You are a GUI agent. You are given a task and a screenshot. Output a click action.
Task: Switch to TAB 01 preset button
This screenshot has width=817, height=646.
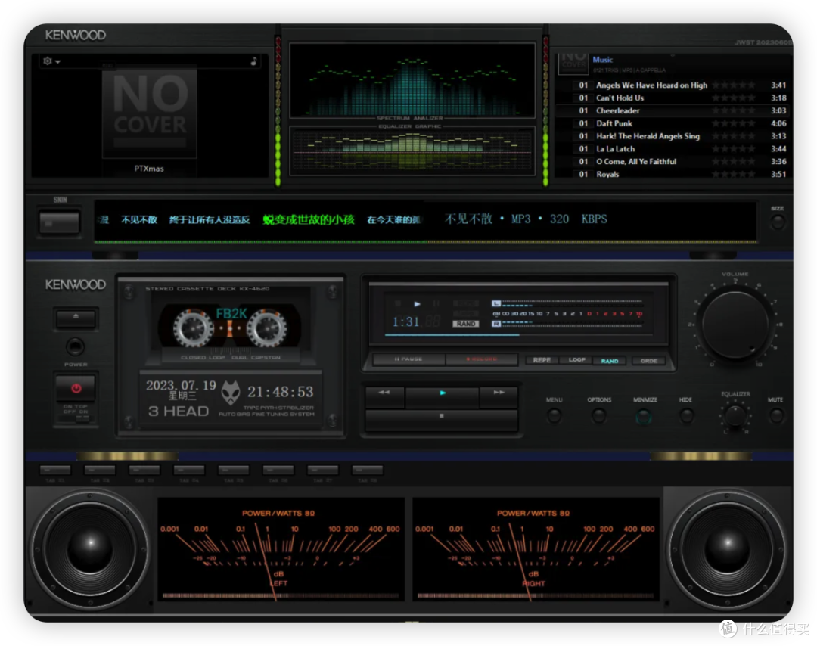[x=54, y=471]
